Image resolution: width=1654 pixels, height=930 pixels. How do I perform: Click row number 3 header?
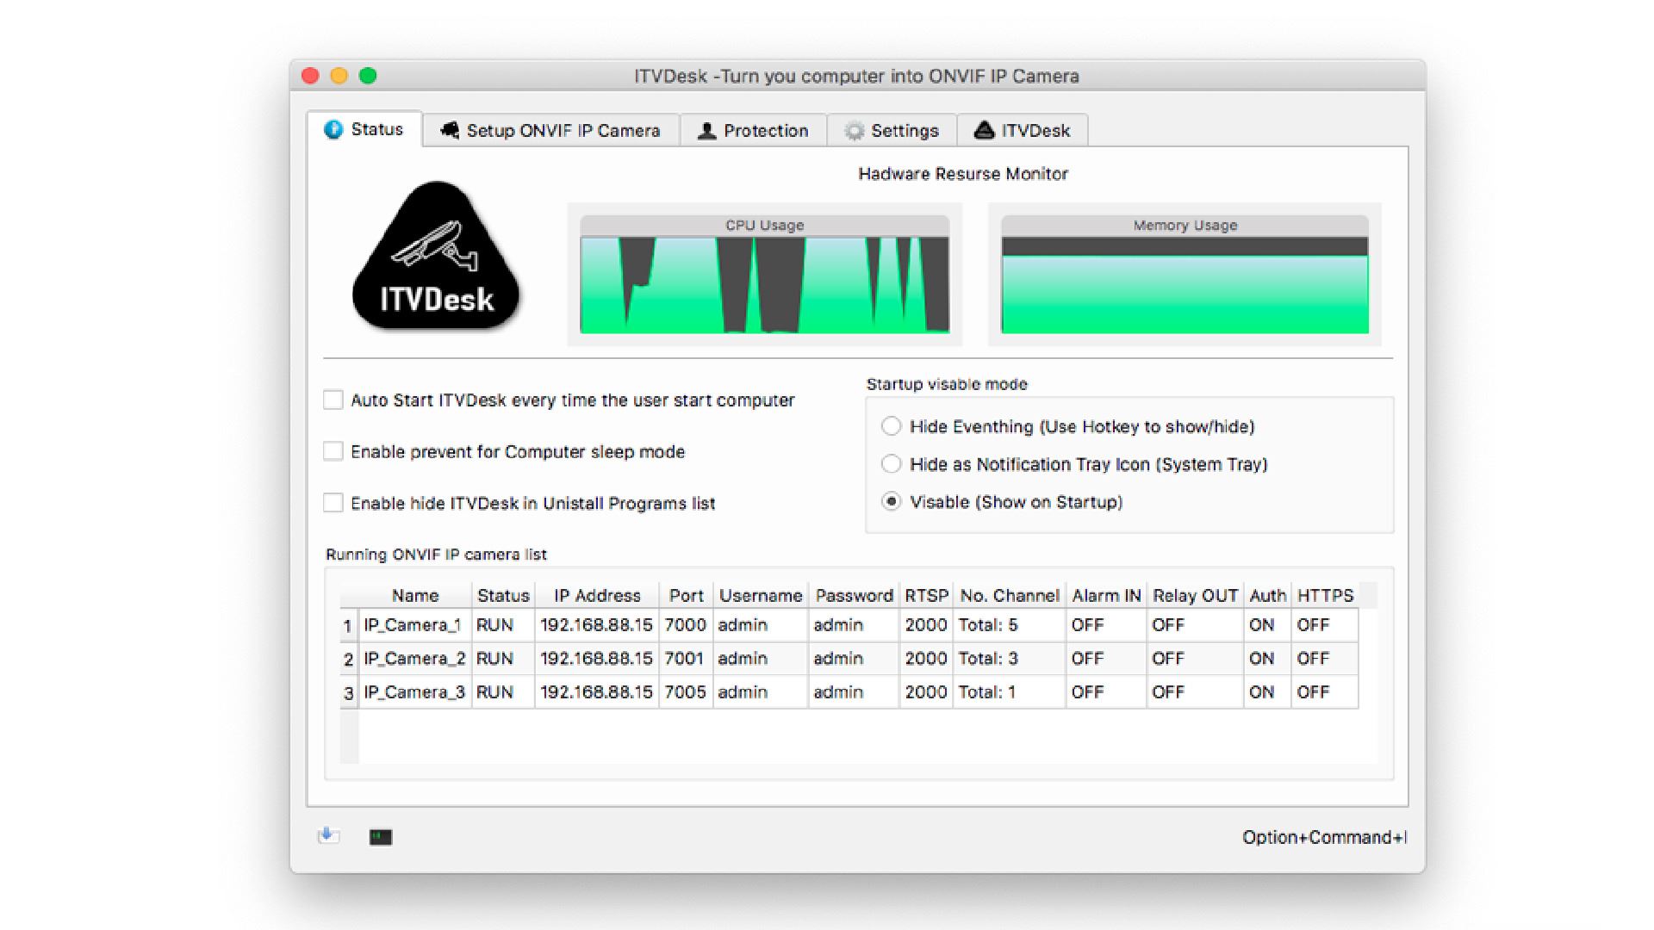(x=348, y=693)
